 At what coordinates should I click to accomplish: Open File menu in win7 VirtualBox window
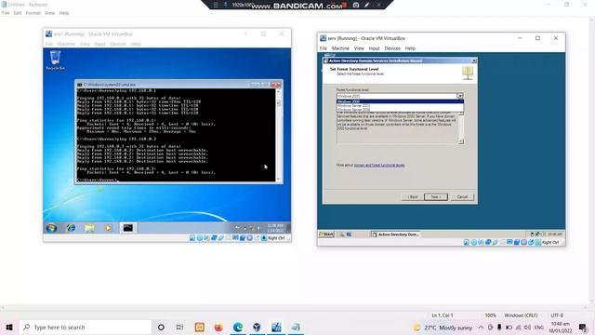(49, 44)
